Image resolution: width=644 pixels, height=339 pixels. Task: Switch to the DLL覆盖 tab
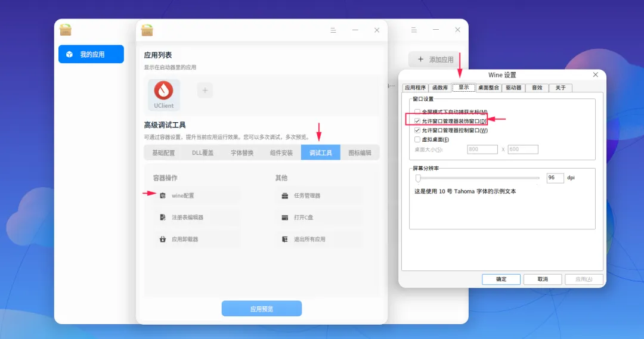(x=203, y=153)
